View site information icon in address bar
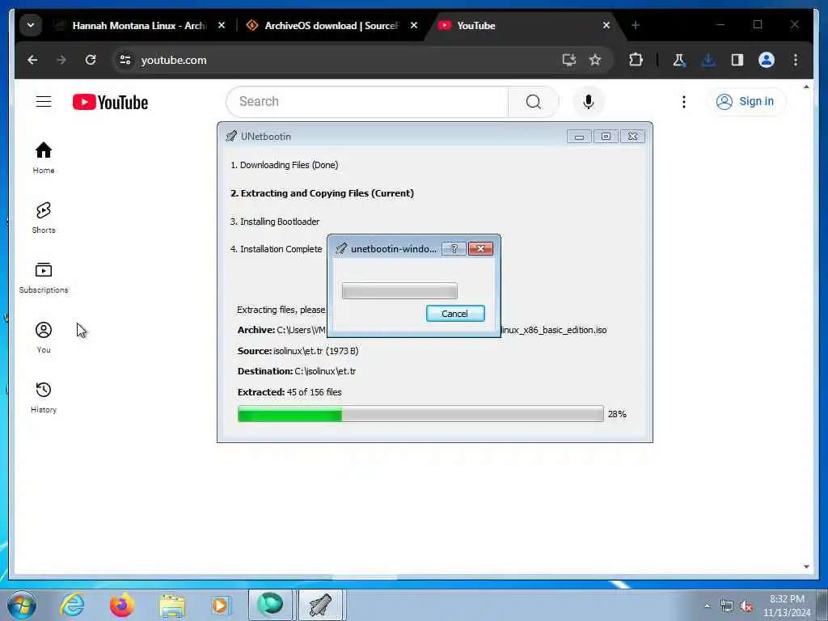 coord(125,60)
